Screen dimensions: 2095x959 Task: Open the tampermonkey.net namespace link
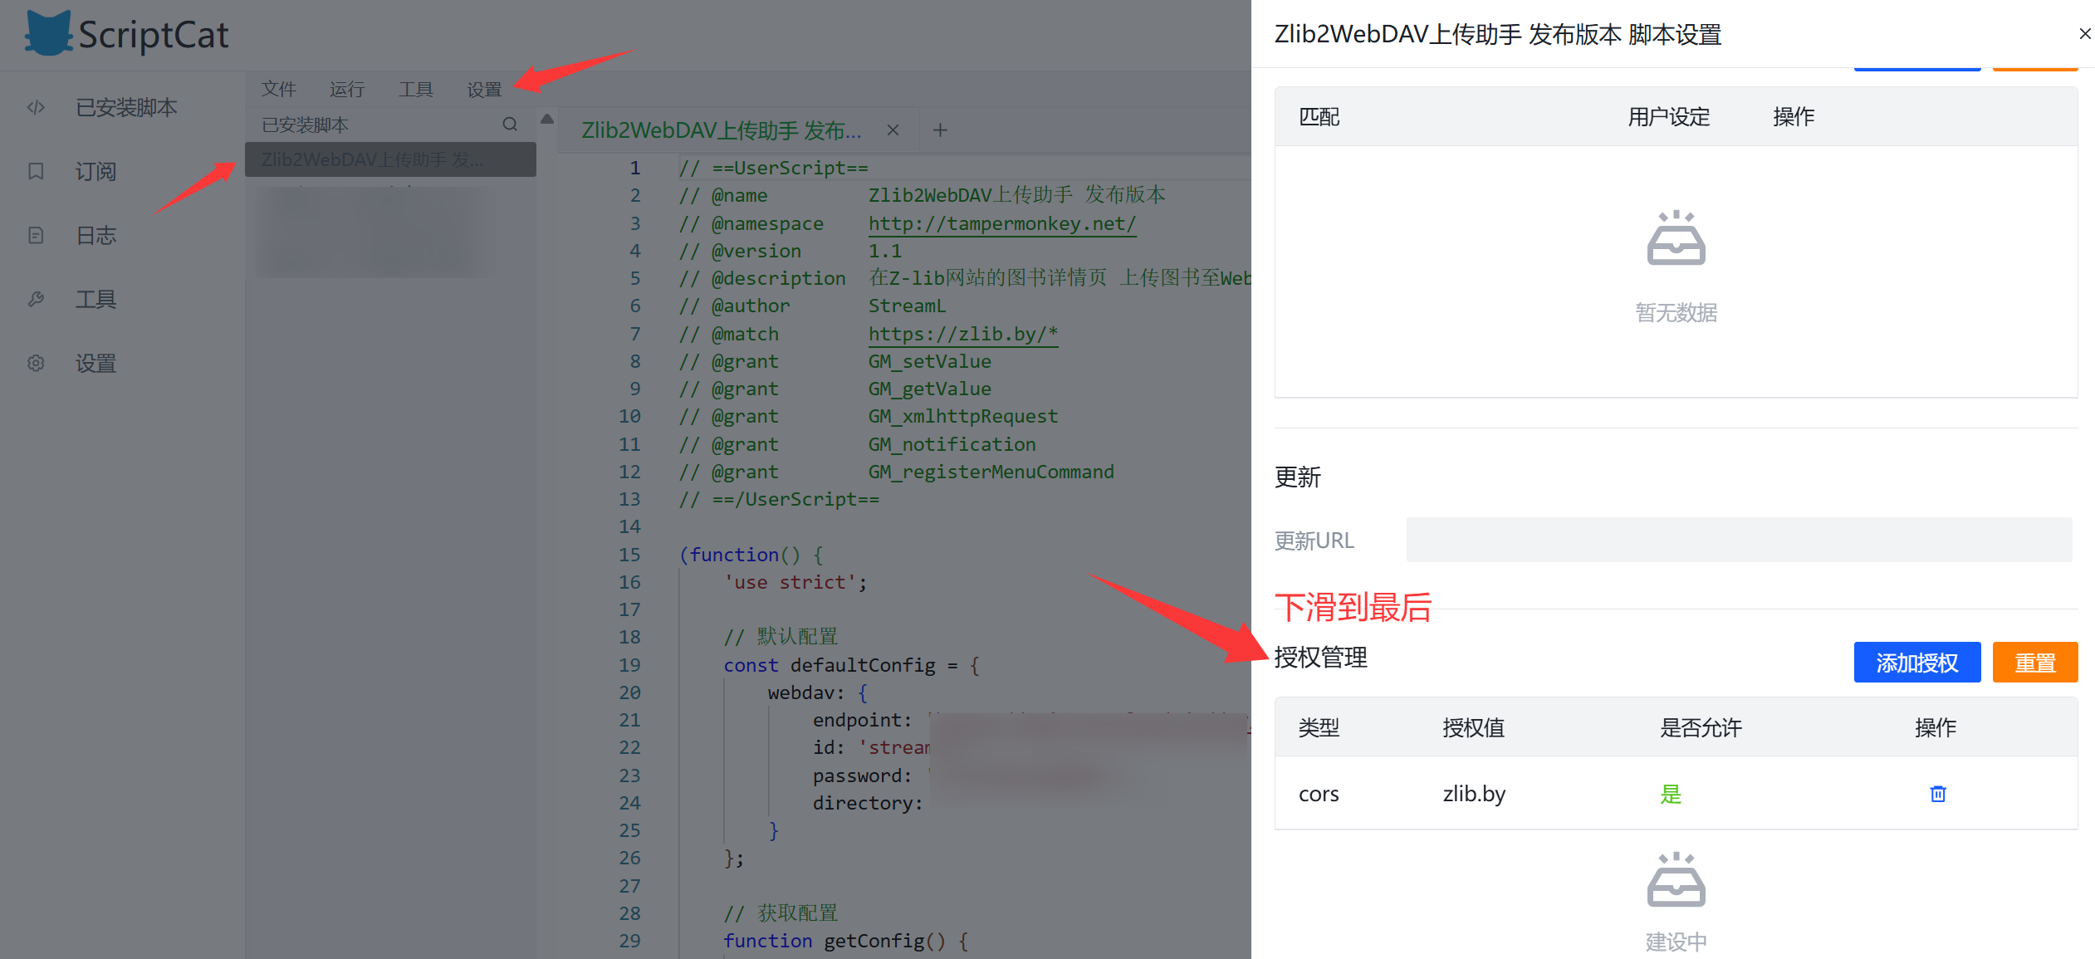click(1001, 223)
